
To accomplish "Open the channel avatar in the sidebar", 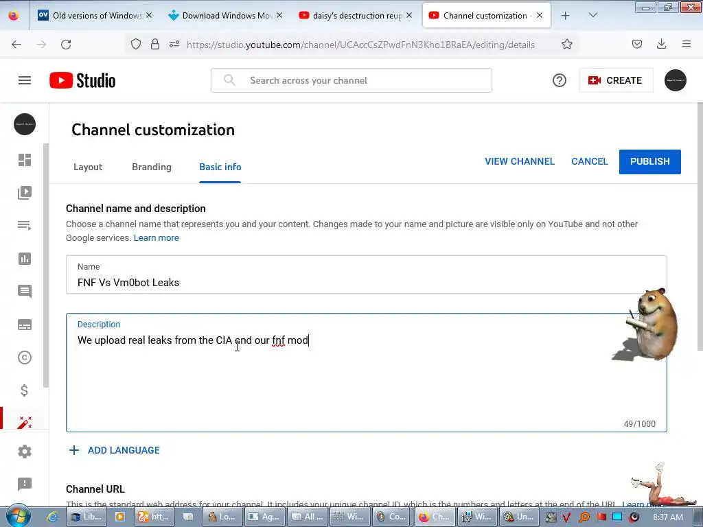I will coord(25,124).
